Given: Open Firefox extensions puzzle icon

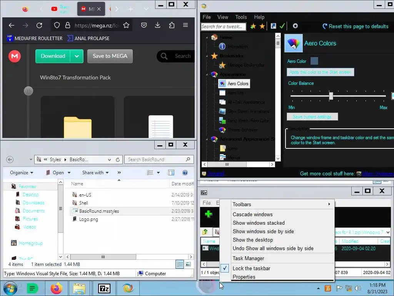Looking at the screenshot, I should 172,25.
